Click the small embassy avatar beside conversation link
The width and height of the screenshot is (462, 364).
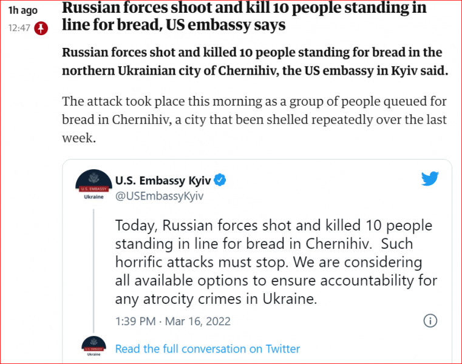tap(93, 346)
